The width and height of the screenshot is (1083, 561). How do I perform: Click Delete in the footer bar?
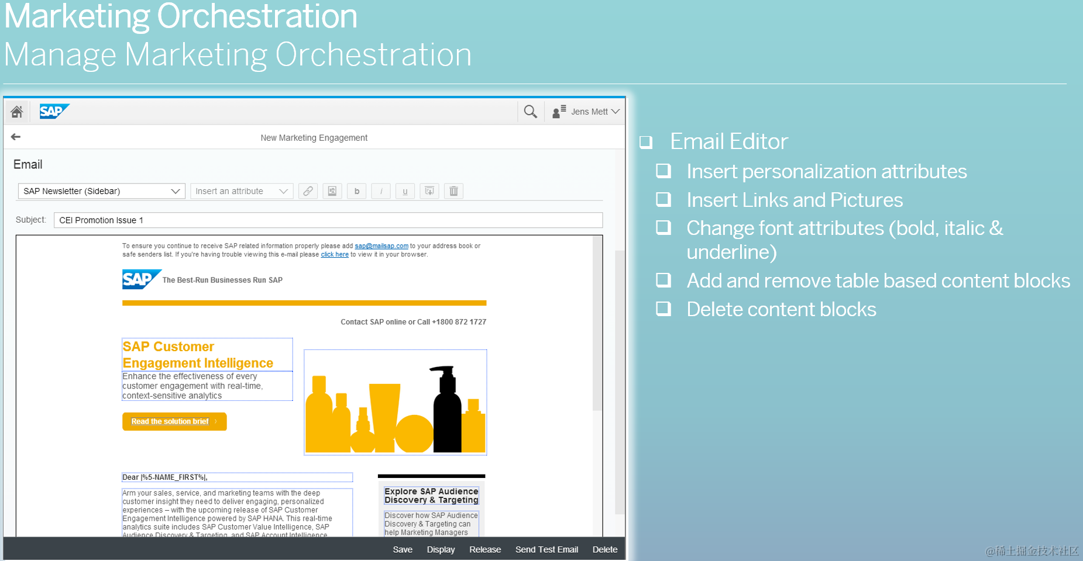click(x=605, y=549)
